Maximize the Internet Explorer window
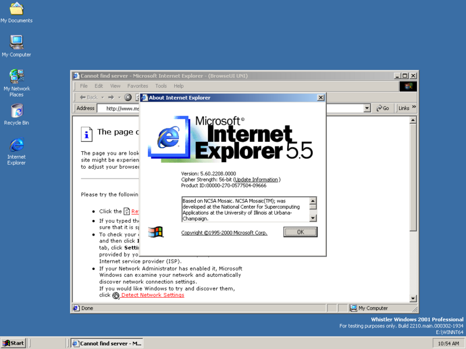The width and height of the screenshot is (466, 349). click(404, 76)
